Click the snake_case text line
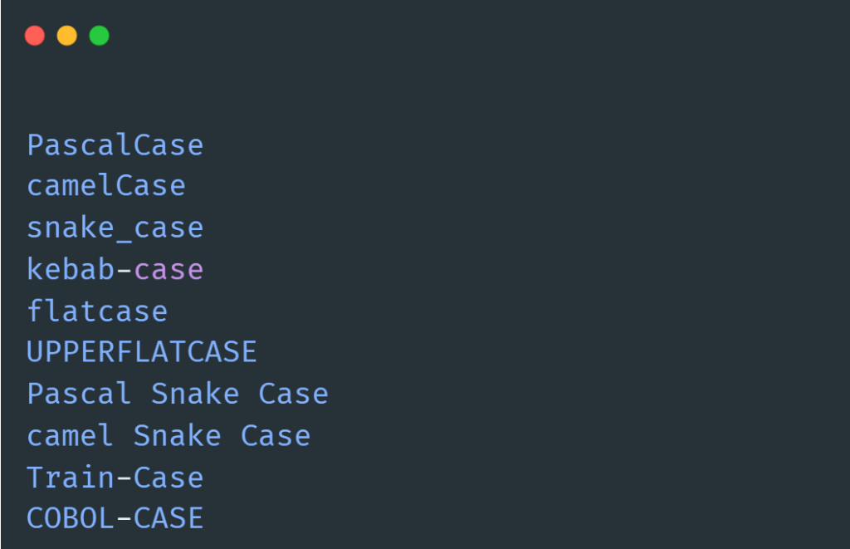850x549 pixels. (x=115, y=228)
